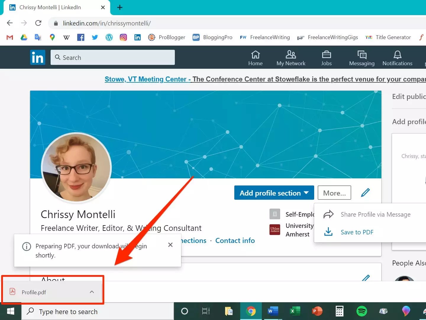Open LinkedIn bookmark in bookmarks bar
Screen dimensions: 426x320
point(138,37)
